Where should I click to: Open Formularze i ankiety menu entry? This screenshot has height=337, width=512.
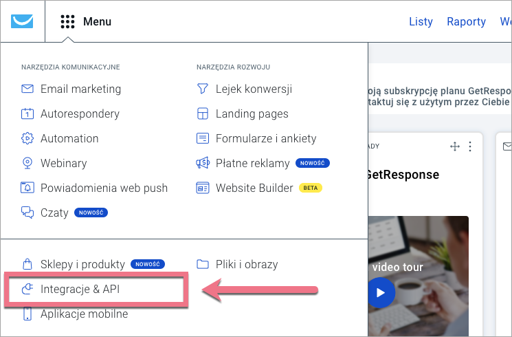(265, 138)
